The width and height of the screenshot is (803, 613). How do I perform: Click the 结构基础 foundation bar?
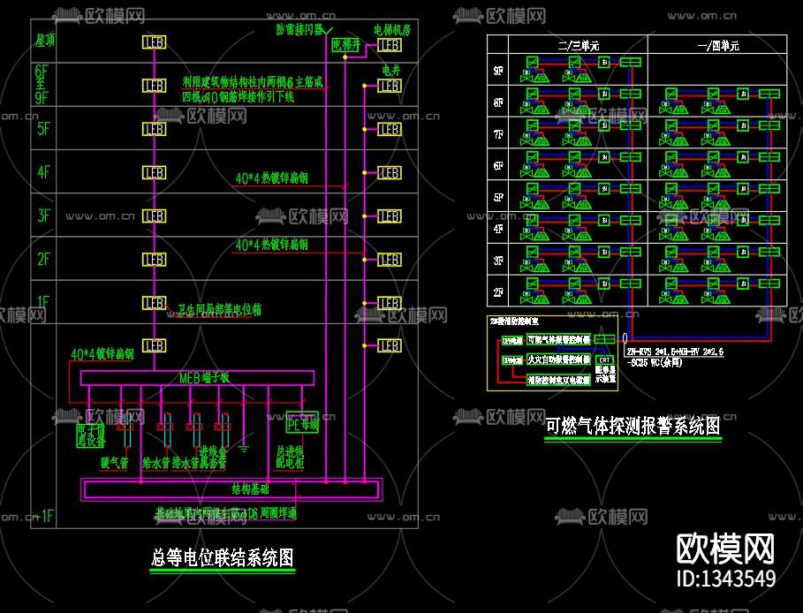tap(231, 488)
